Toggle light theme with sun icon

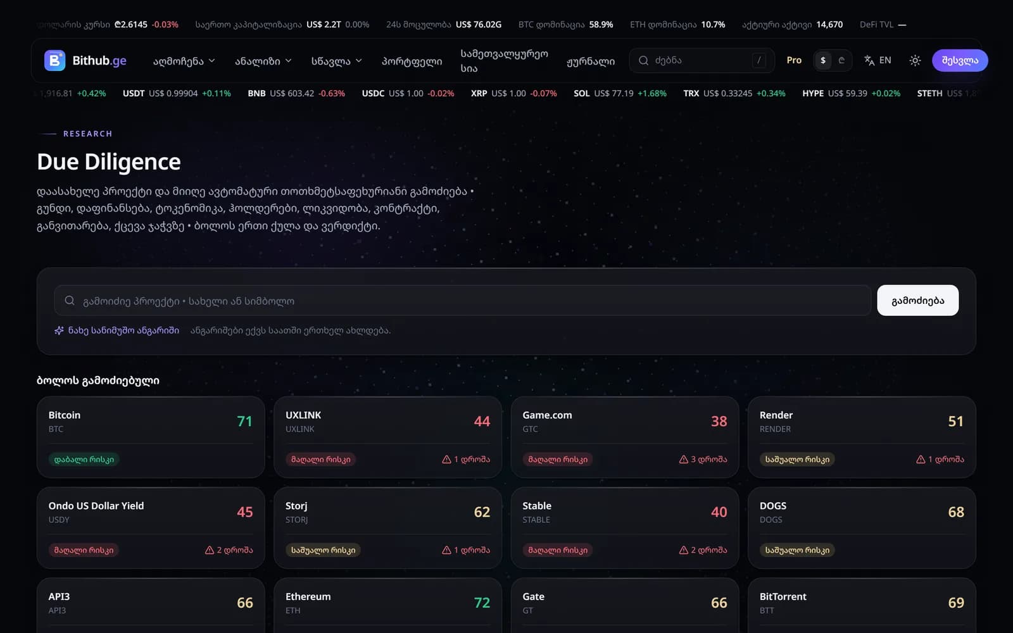[x=915, y=61]
